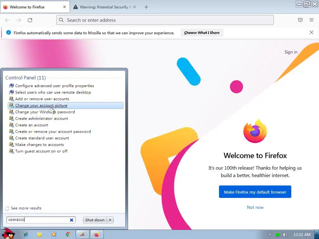Show hidden tray icons arrow
Image resolution: width=319 pixels, height=239 pixels.
(270, 235)
